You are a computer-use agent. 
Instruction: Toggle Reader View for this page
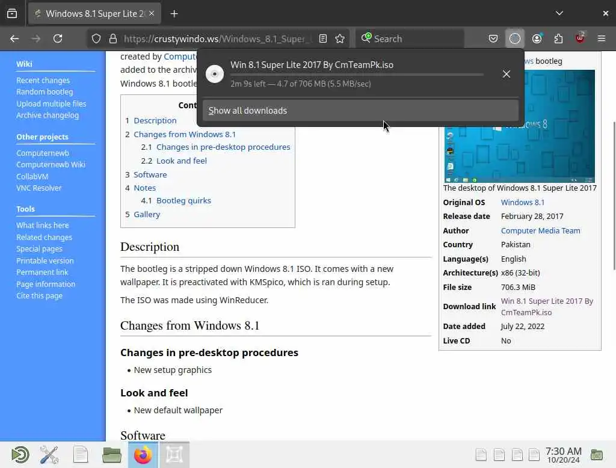[x=323, y=38]
